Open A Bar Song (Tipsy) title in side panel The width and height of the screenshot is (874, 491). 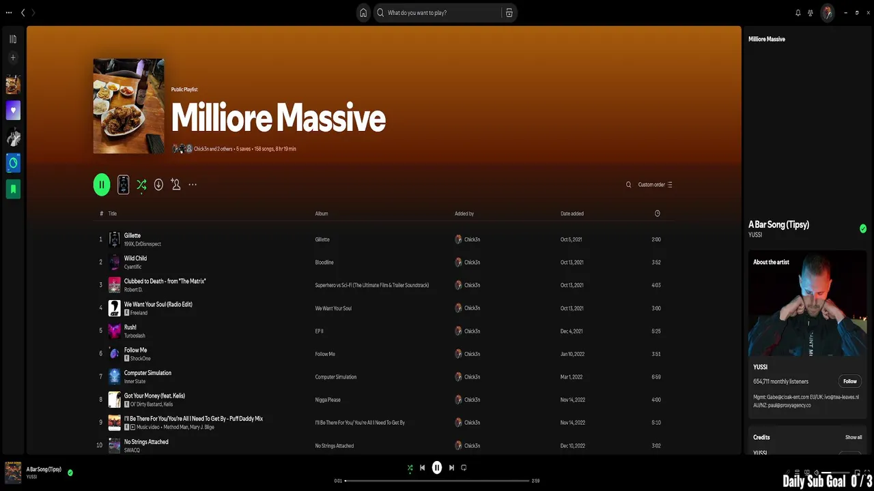pyautogui.click(x=778, y=224)
